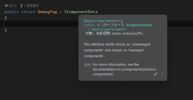This screenshot has height=100, width=193.
Task: Place cursor on empty line inside struct
Action: point(40,24)
